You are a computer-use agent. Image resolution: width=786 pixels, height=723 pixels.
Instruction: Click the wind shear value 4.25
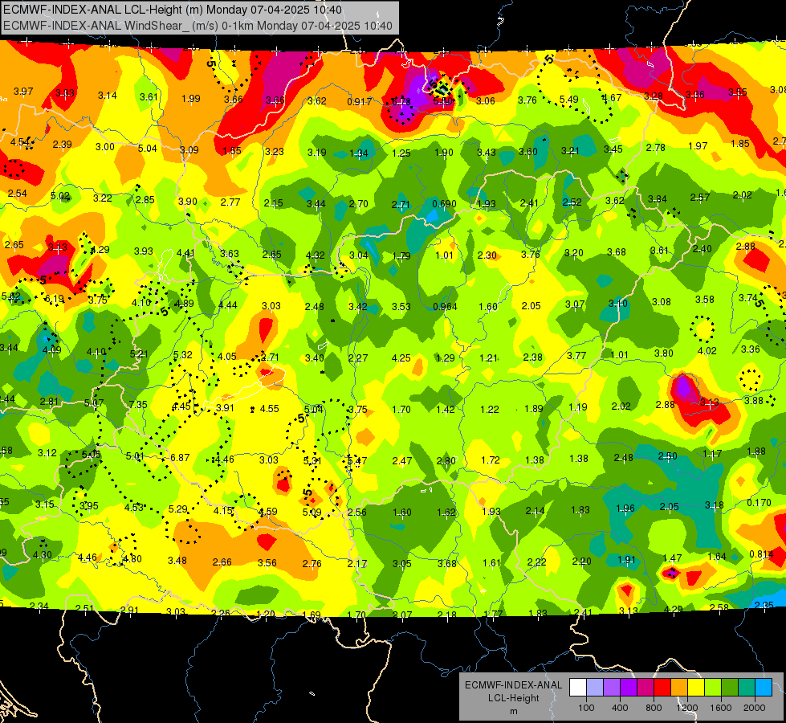pos(401,358)
